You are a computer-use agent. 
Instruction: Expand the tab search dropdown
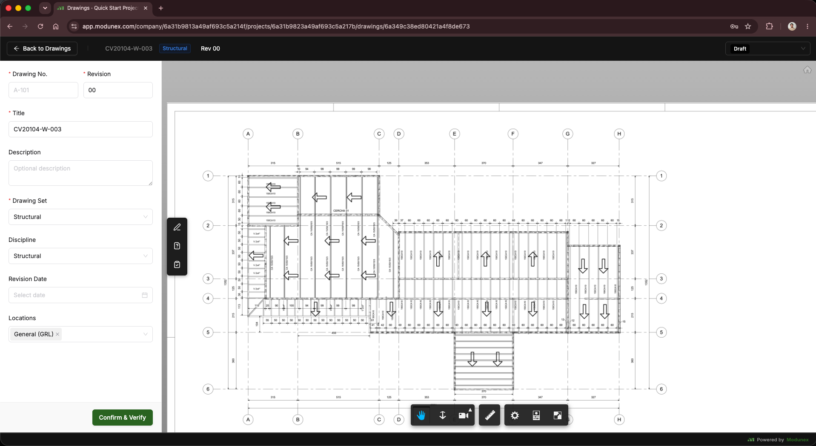point(45,8)
